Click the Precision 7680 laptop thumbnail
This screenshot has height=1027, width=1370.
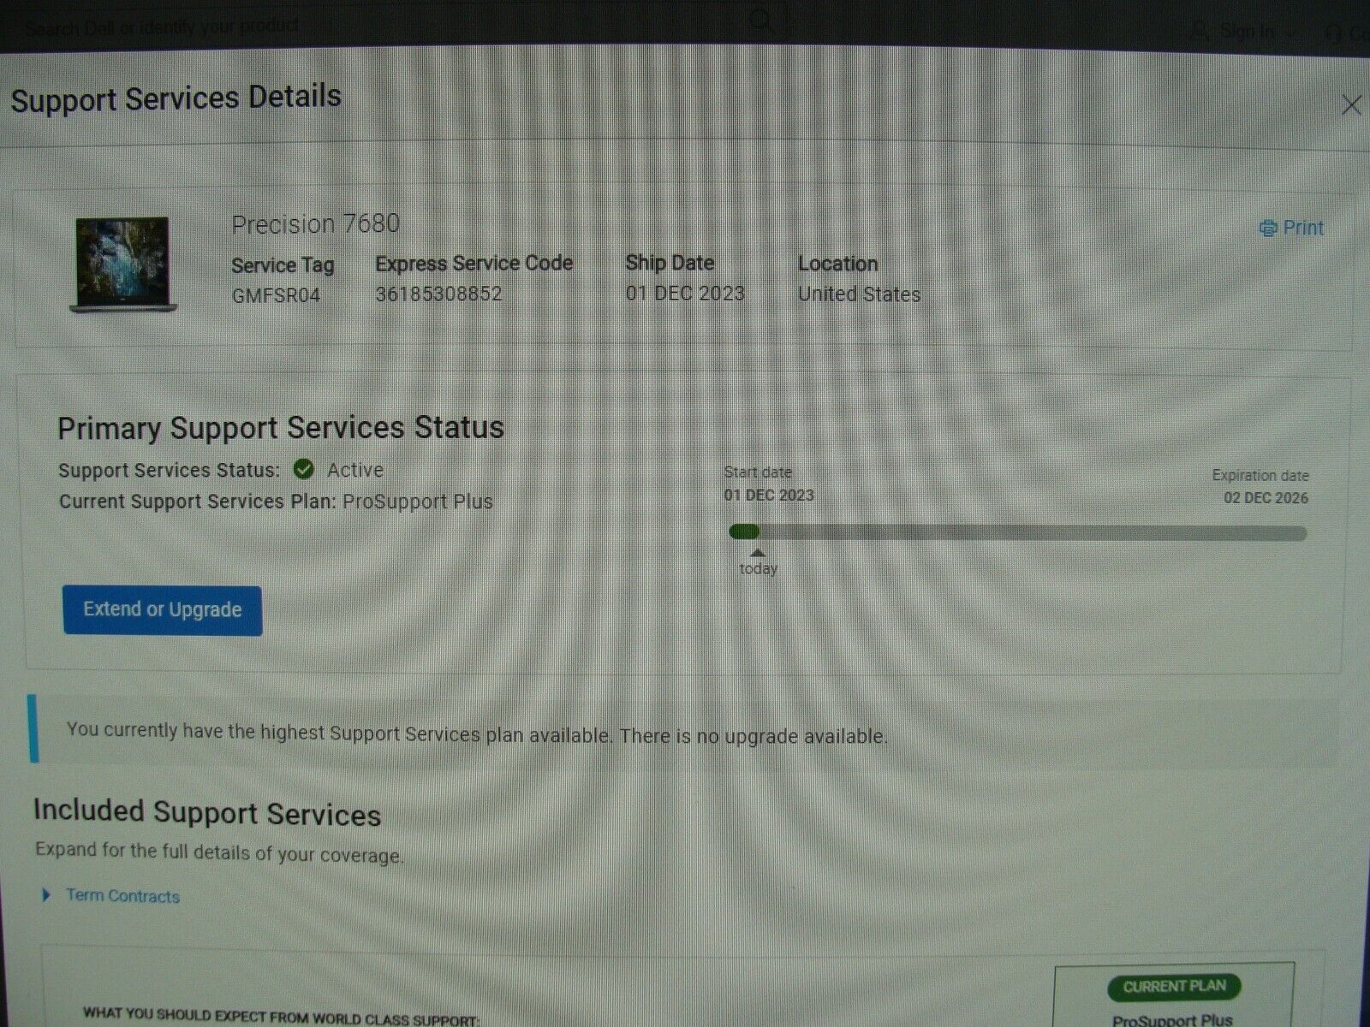point(123,264)
